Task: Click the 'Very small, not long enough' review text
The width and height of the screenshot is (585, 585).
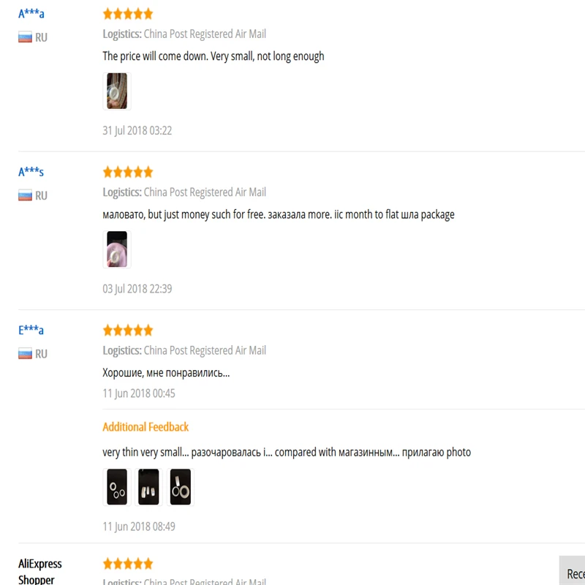Action: [267, 56]
